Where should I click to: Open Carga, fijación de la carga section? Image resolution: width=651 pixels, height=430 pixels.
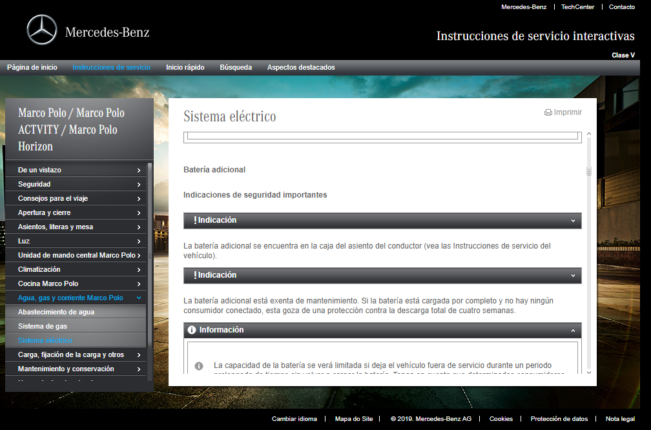(76, 354)
